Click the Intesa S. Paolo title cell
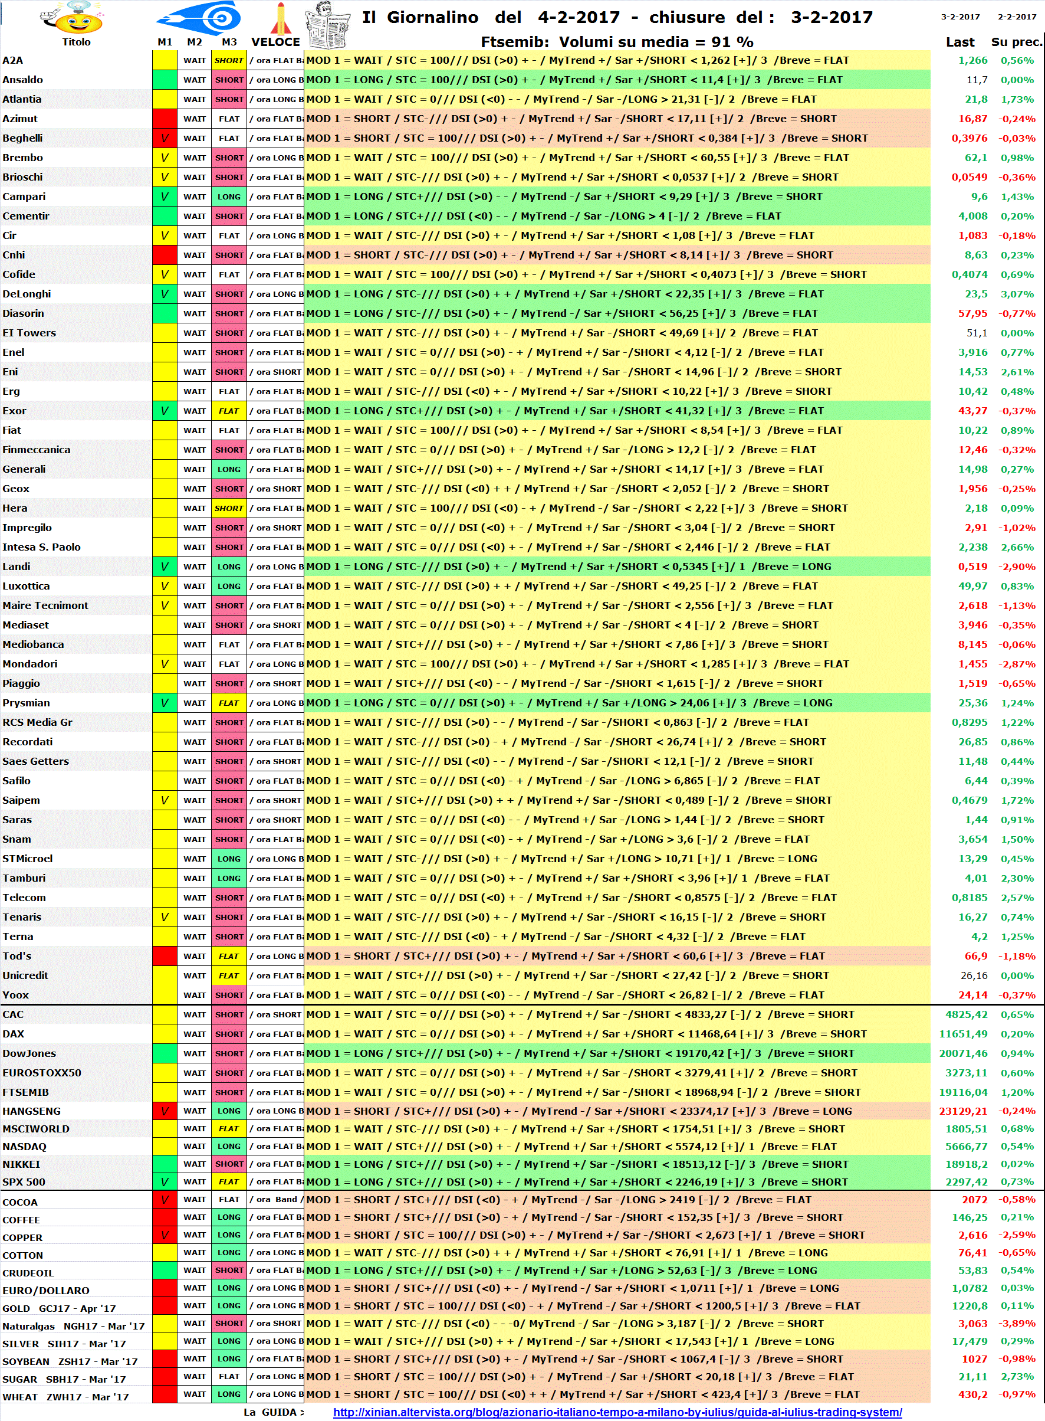 (x=76, y=547)
